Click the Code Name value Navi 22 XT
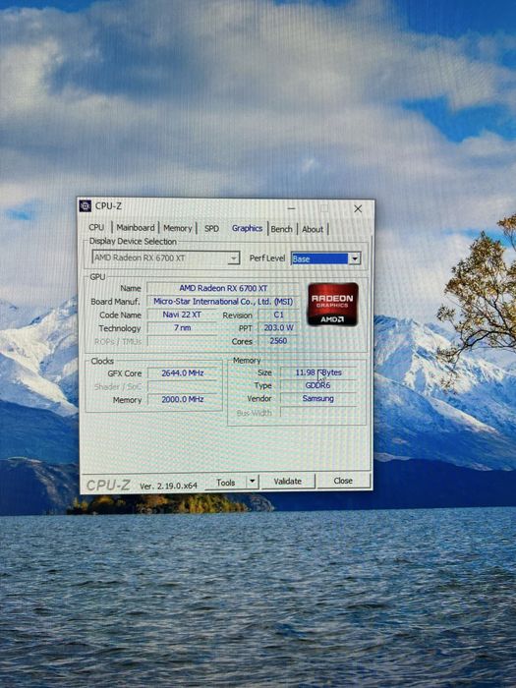Image resolution: width=516 pixels, height=688 pixels. (182, 315)
